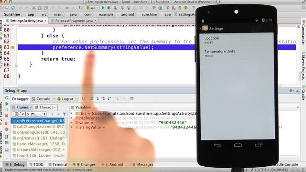Screen dimensions: 306x172
Task: Toggle the breakpoint on line 63
Action: coord(13,47)
